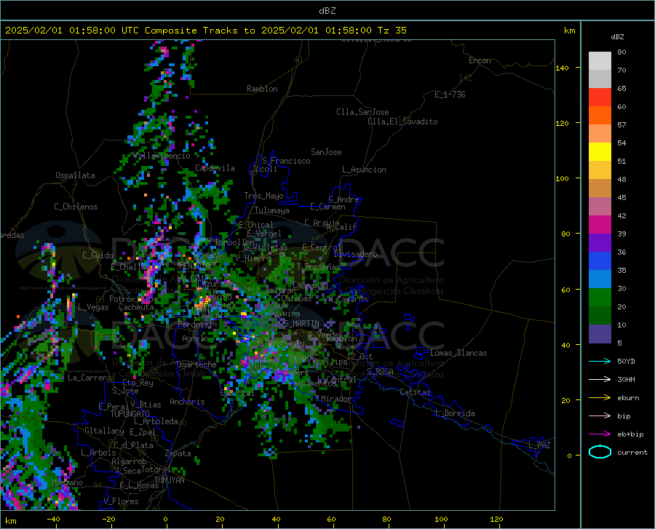
Task: Select the purple 36-39 dBZ swatch
Action: [x=600, y=243]
